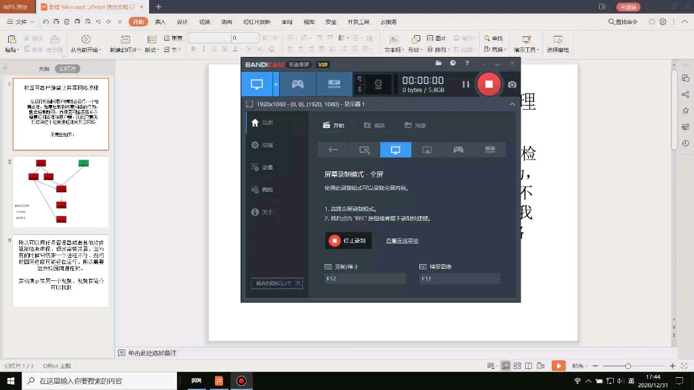This screenshot has height=390, width=694.
Task: Open the screen selection dropdown beside monitor icon
Action: [276, 84]
